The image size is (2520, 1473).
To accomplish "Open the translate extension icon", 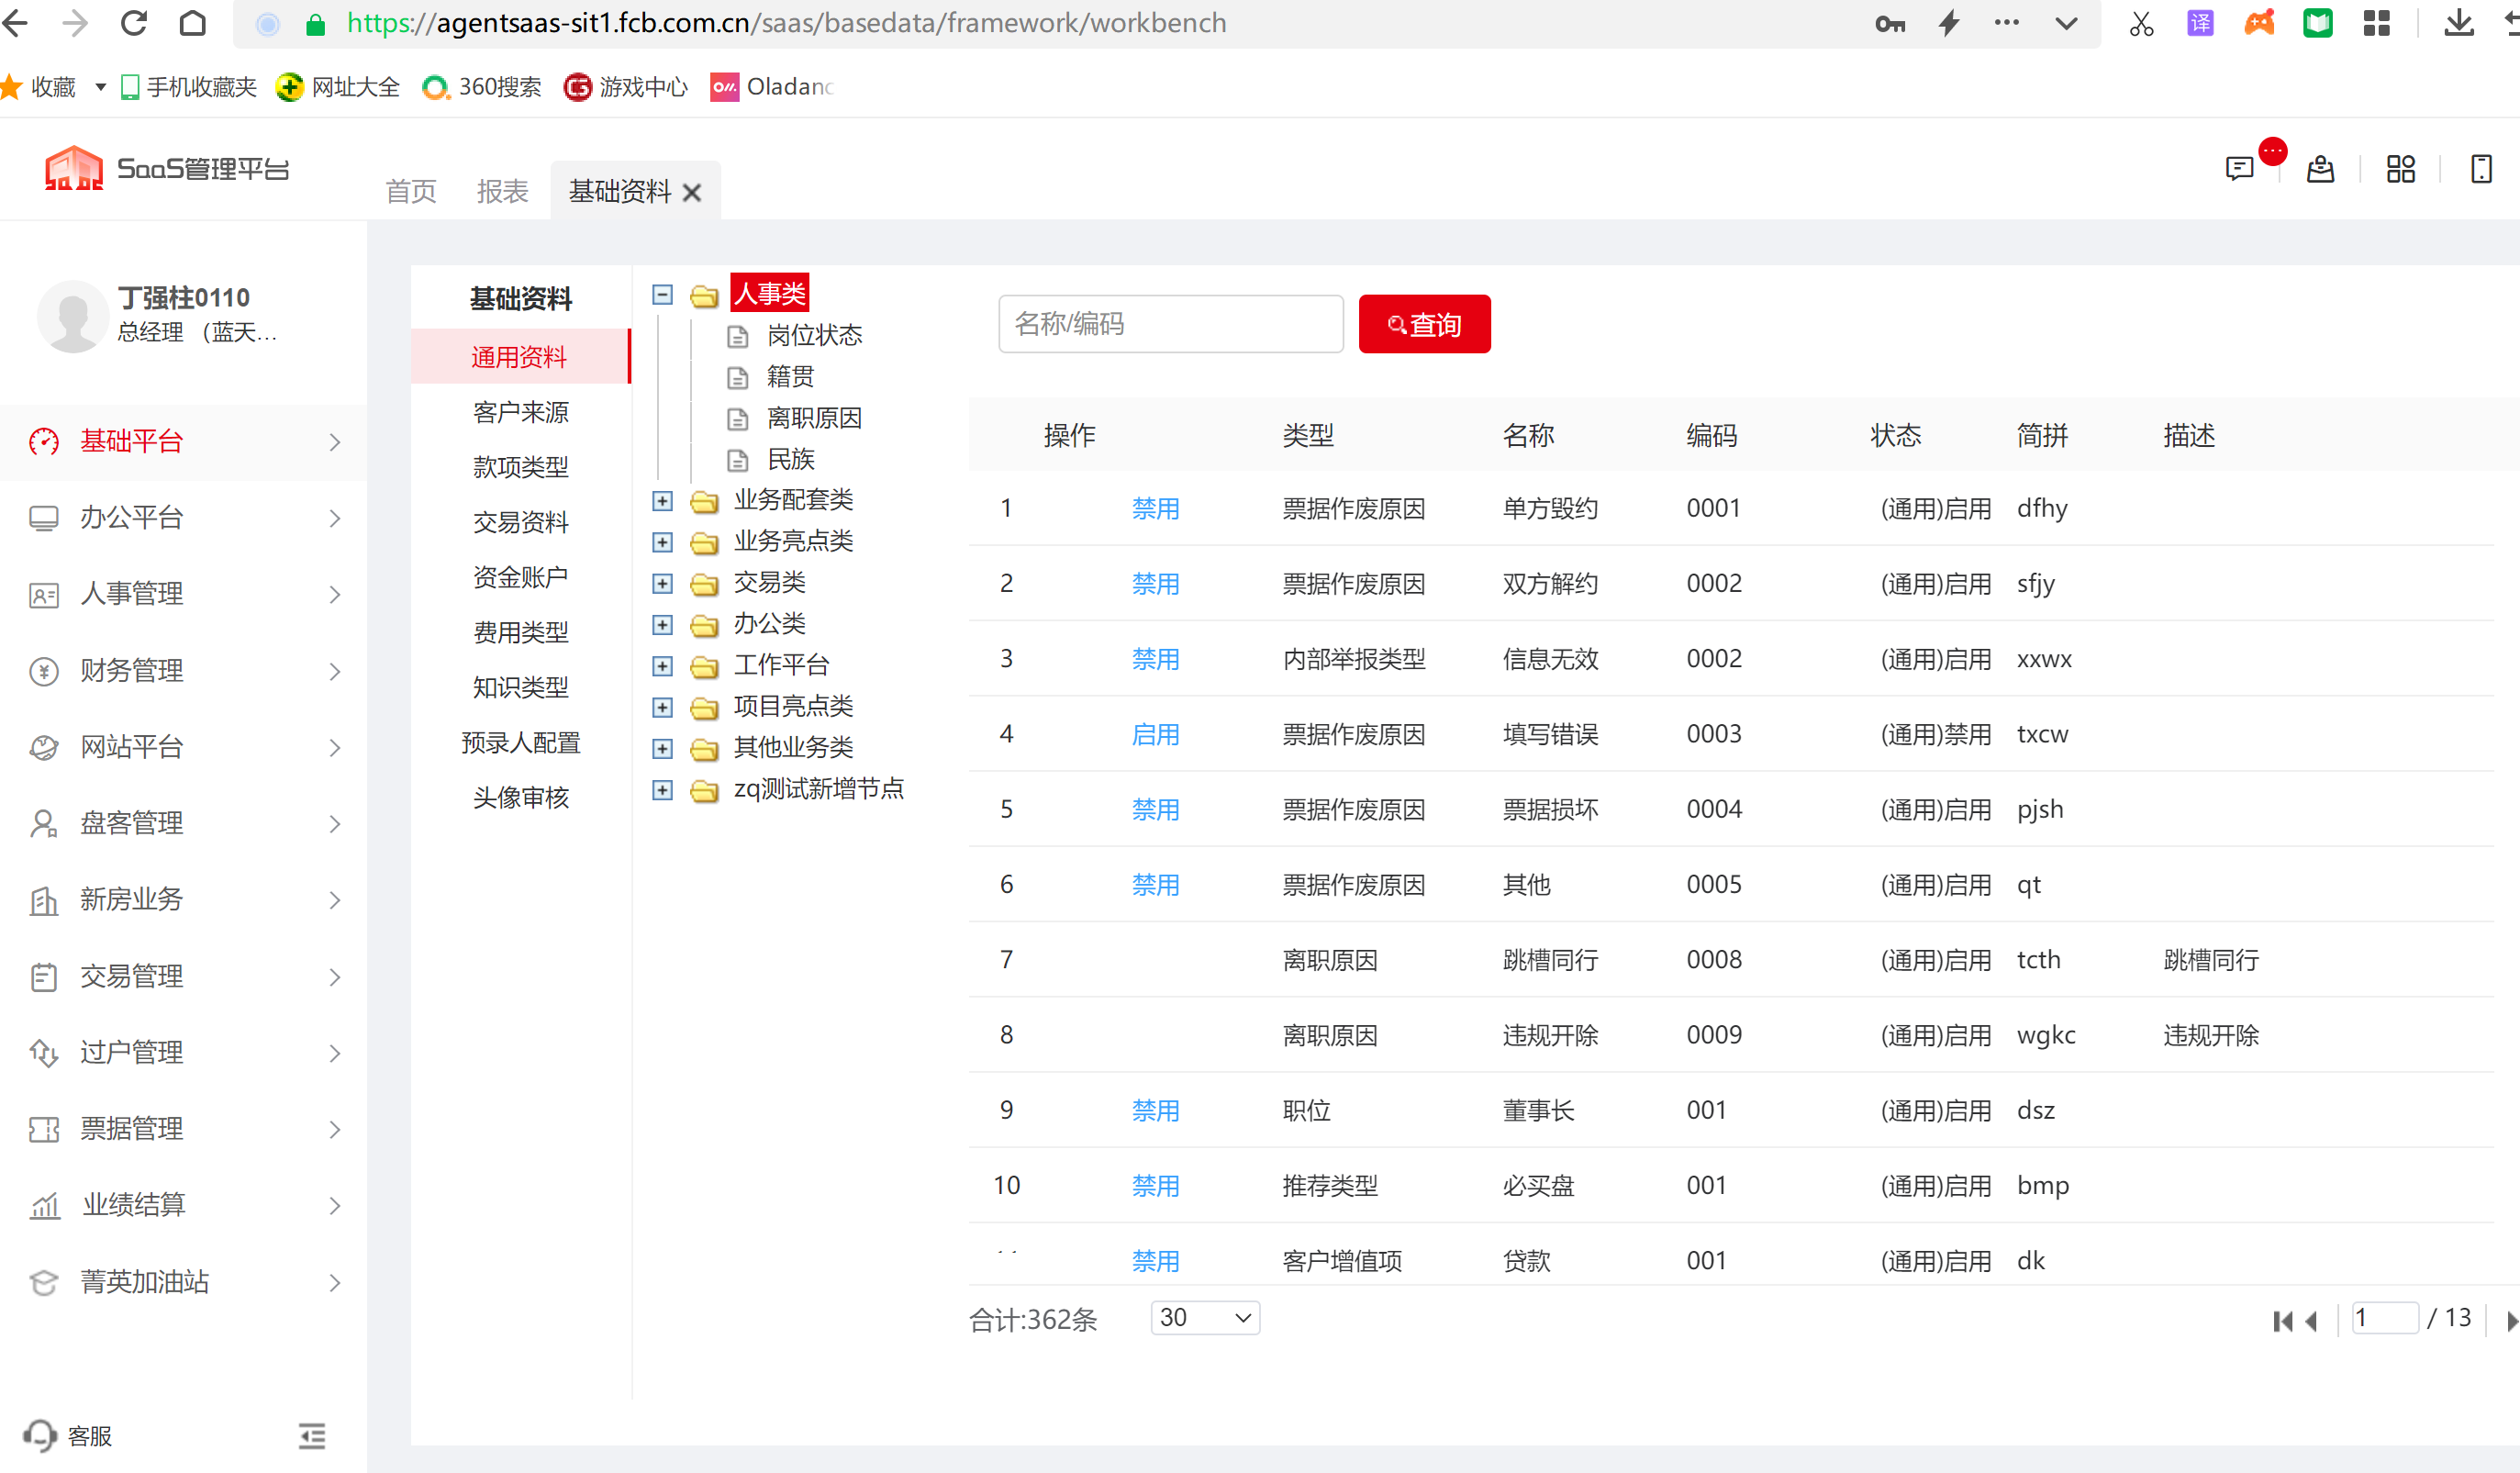I will [2200, 23].
